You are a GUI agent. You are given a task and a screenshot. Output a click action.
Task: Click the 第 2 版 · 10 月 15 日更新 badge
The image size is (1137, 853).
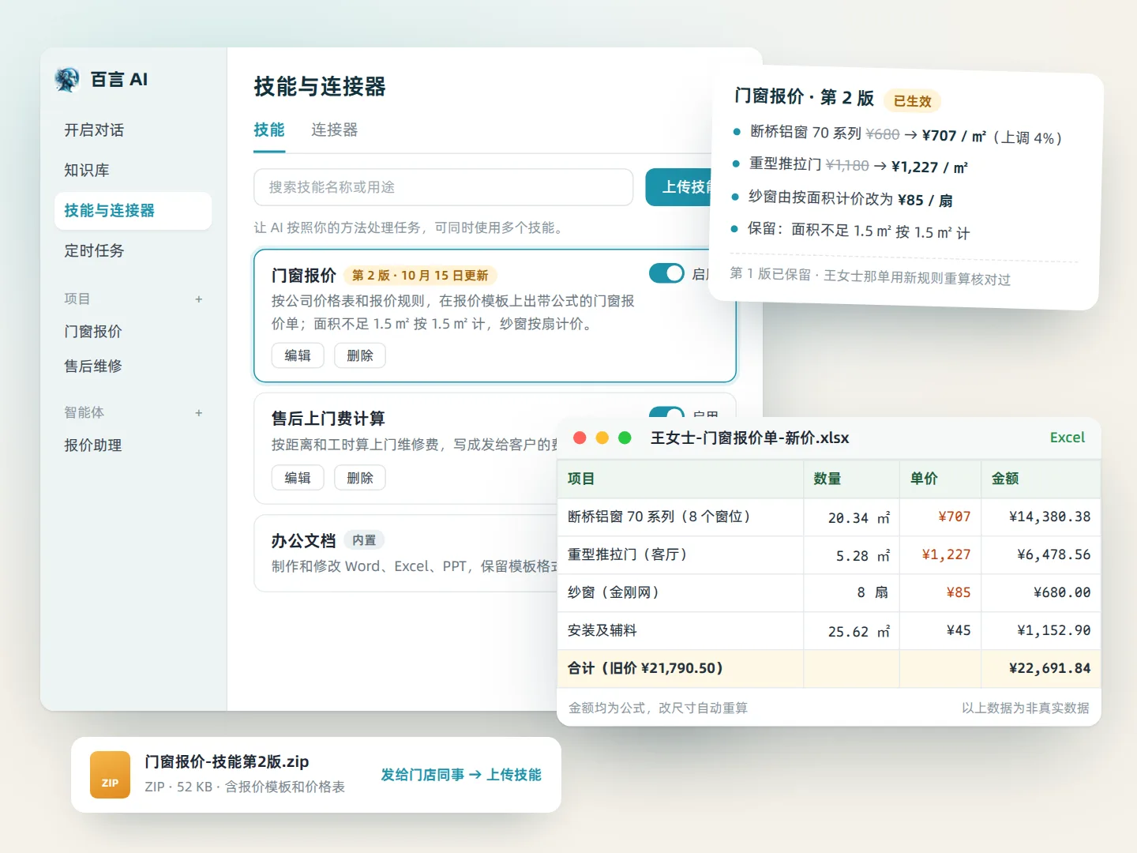pyautogui.click(x=420, y=276)
